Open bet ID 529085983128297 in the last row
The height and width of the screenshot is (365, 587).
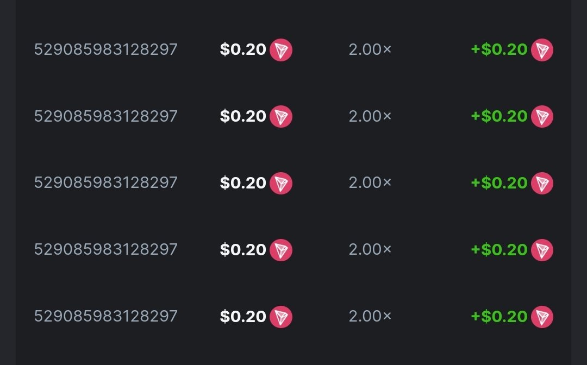coord(106,317)
